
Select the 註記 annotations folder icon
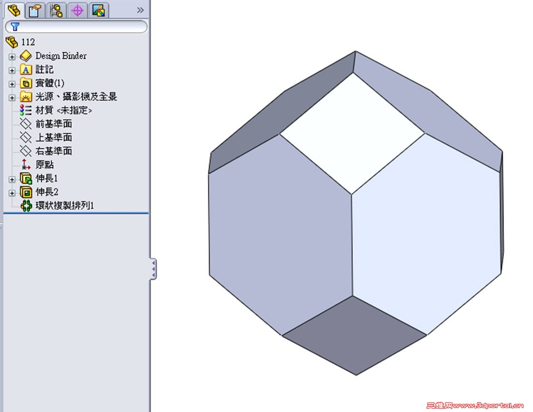click(26, 69)
